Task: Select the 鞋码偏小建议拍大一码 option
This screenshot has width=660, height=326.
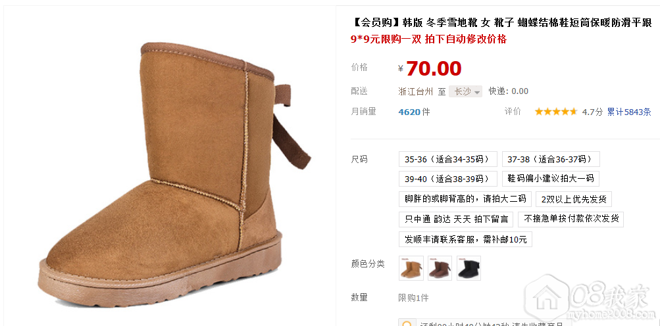Action: click(551, 179)
